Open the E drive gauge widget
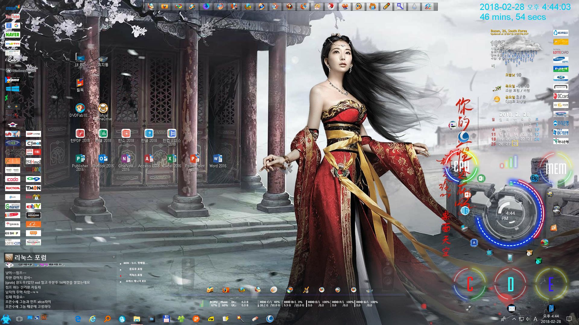Image resolution: width=579 pixels, height=325 pixels. pyautogui.click(x=551, y=284)
